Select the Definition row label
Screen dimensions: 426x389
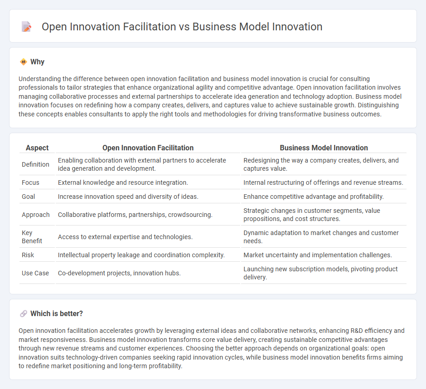click(x=35, y=164)
